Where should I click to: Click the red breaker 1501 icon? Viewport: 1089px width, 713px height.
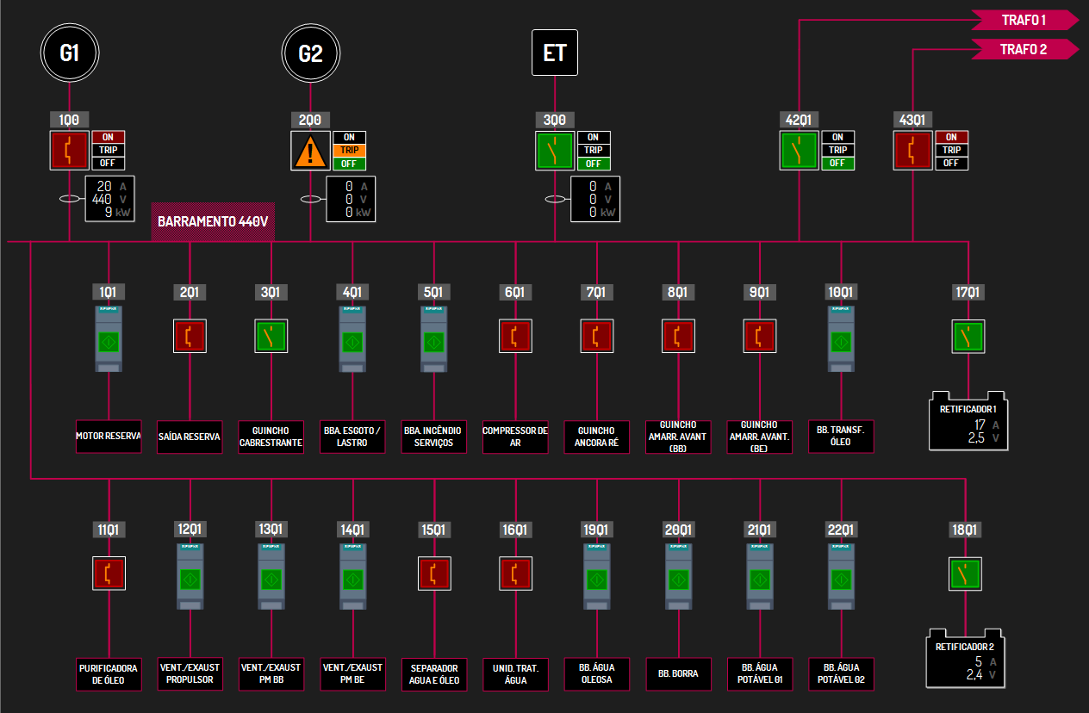coord(434,573)
